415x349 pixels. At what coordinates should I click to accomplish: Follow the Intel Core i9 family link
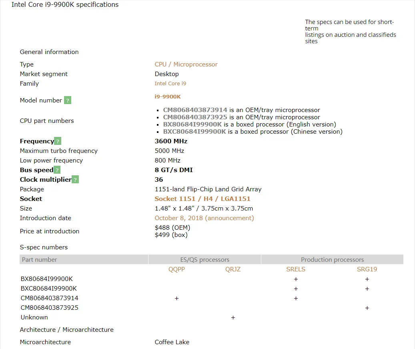pyautogui.click(x=170, y=83)
